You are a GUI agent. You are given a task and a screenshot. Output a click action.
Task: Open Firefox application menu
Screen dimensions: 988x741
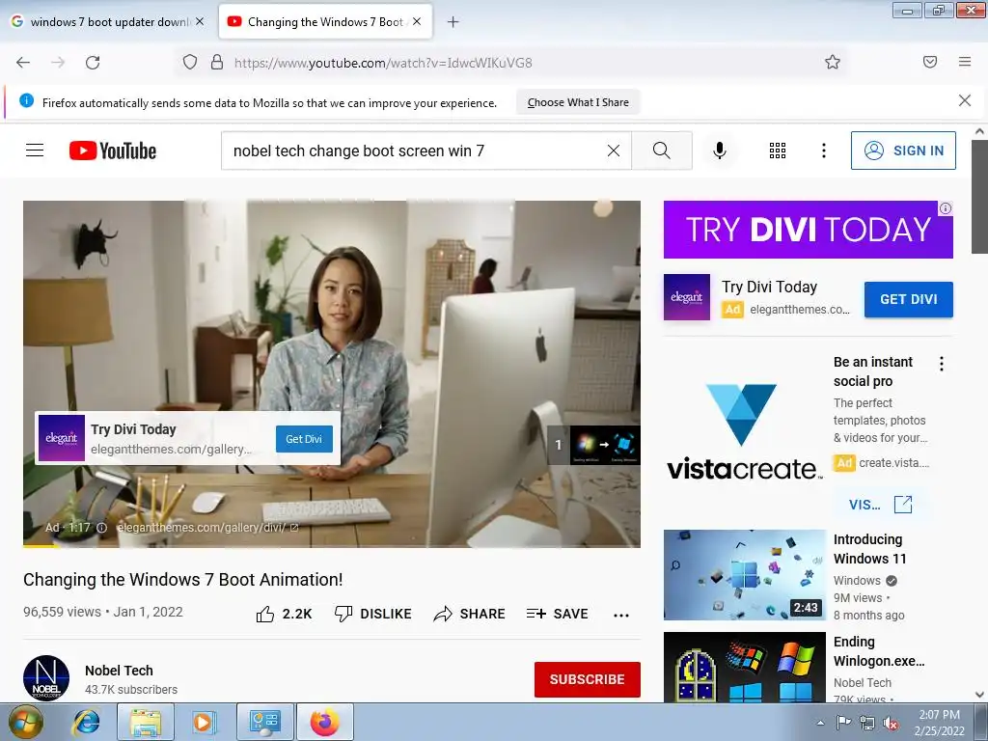tap(964, 62)
